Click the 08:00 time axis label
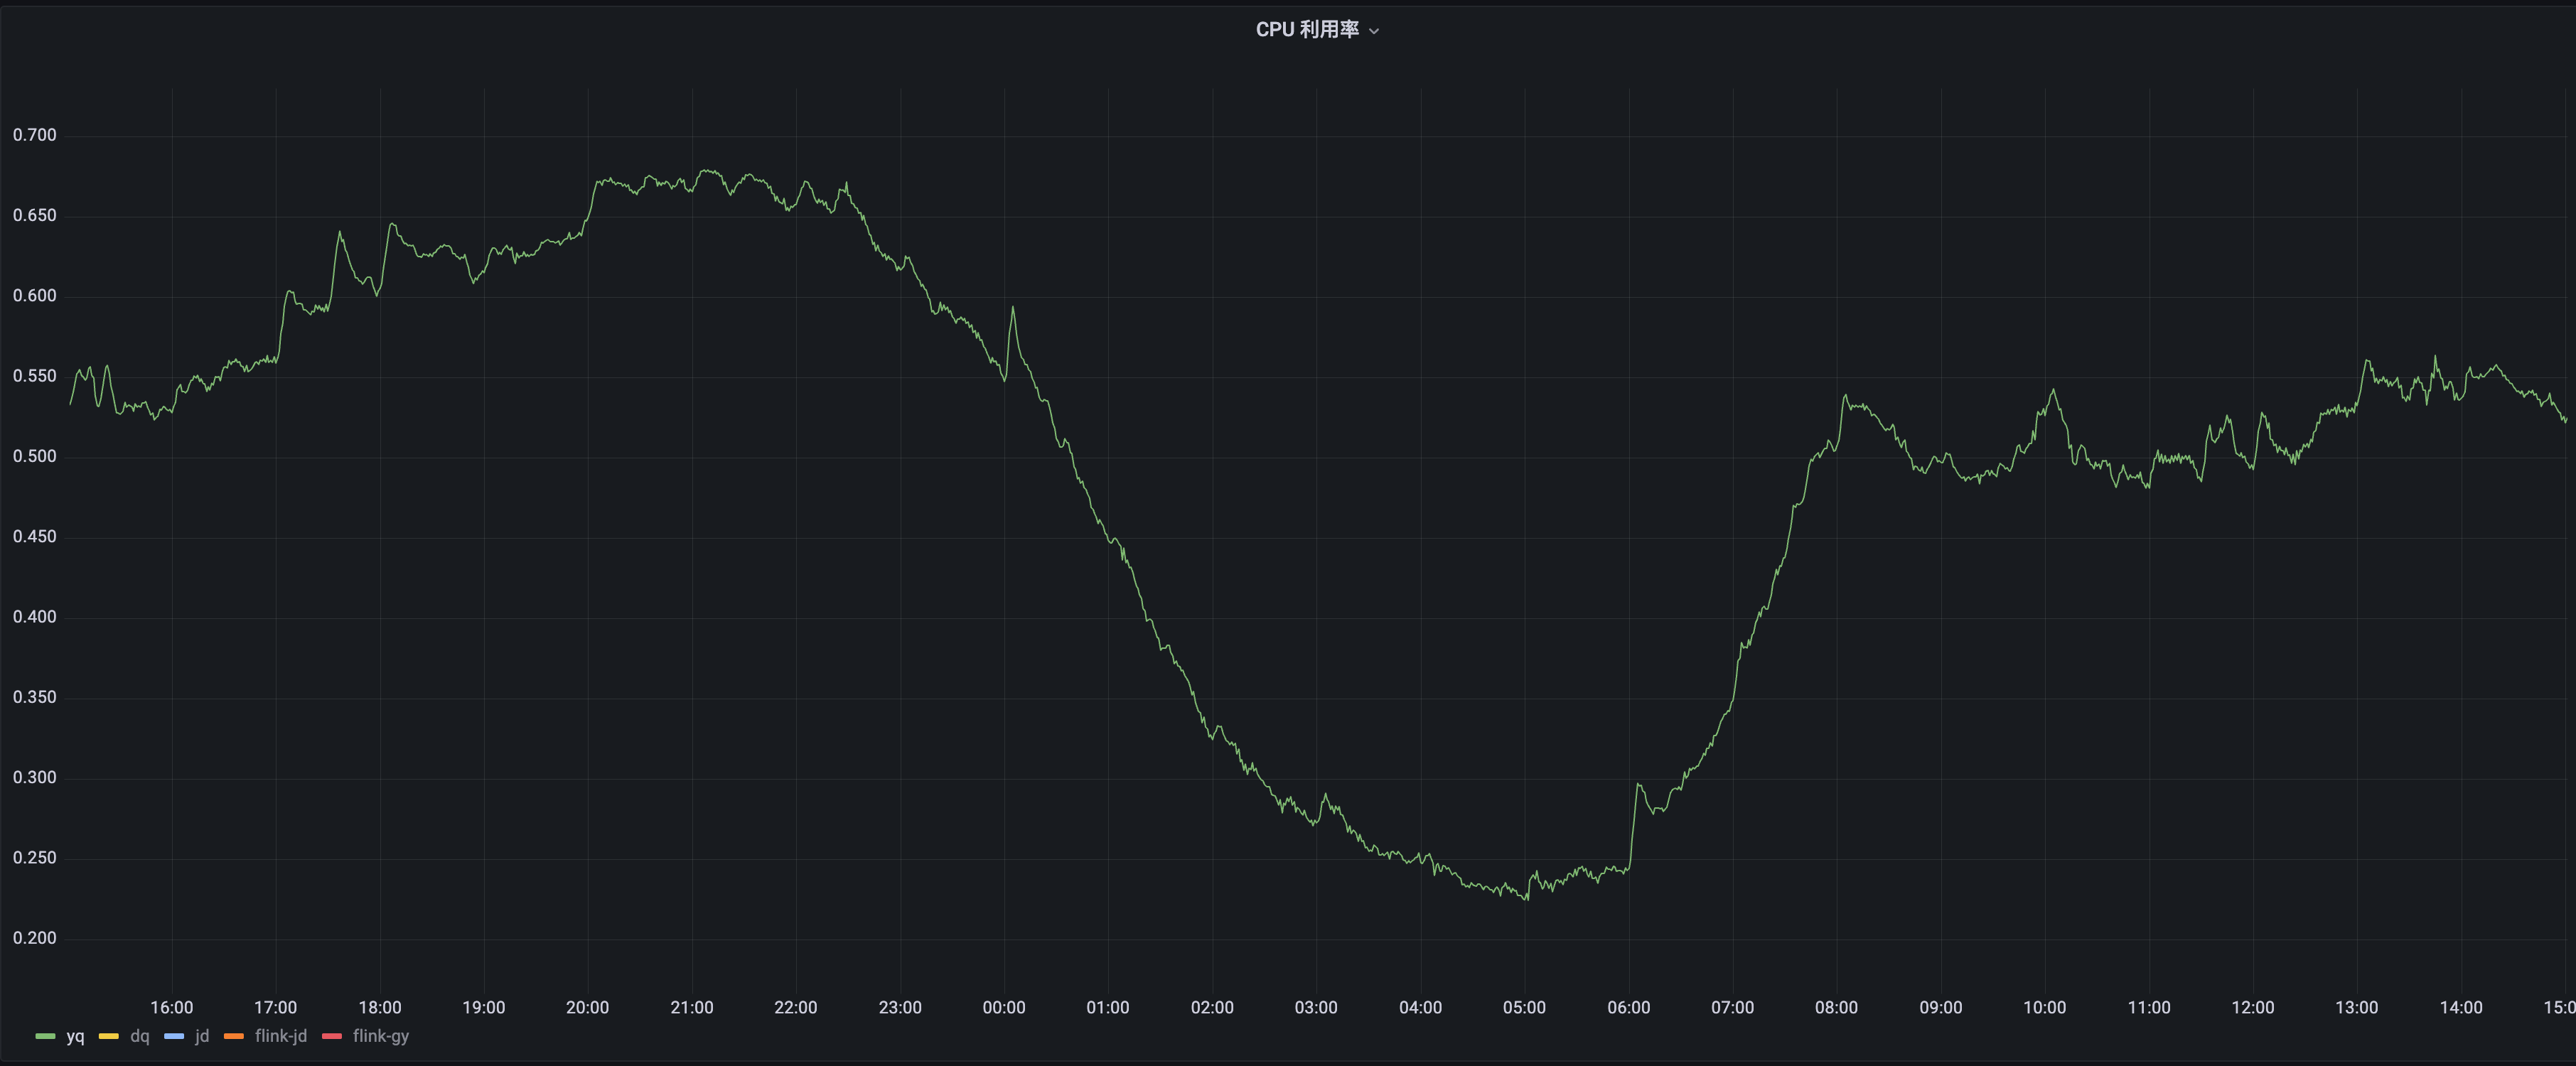 [1836, 1007]
